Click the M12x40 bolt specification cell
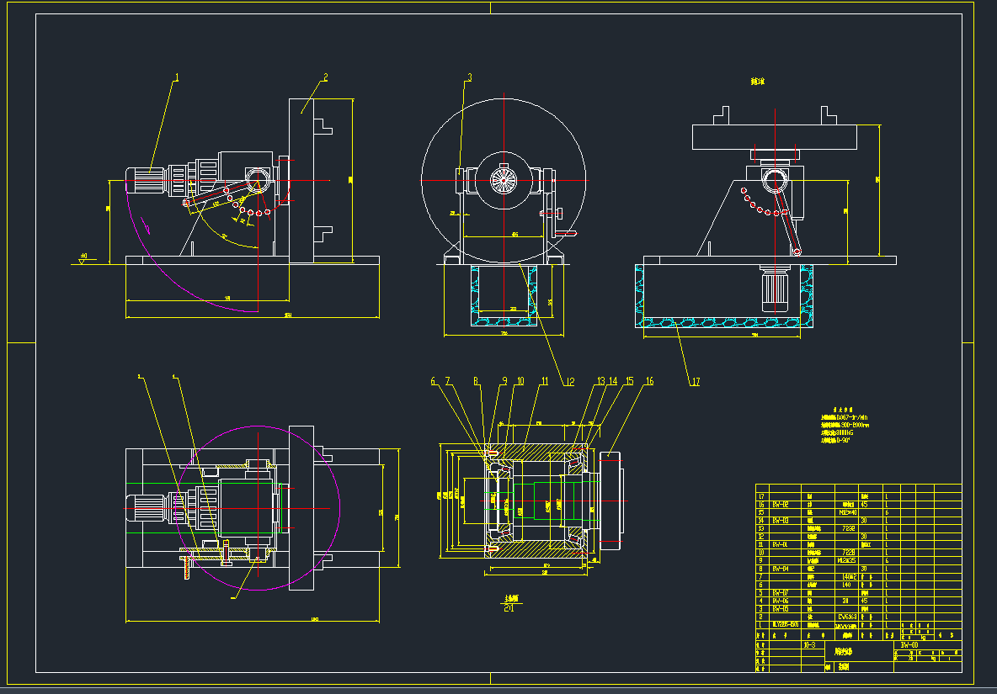 849,512
